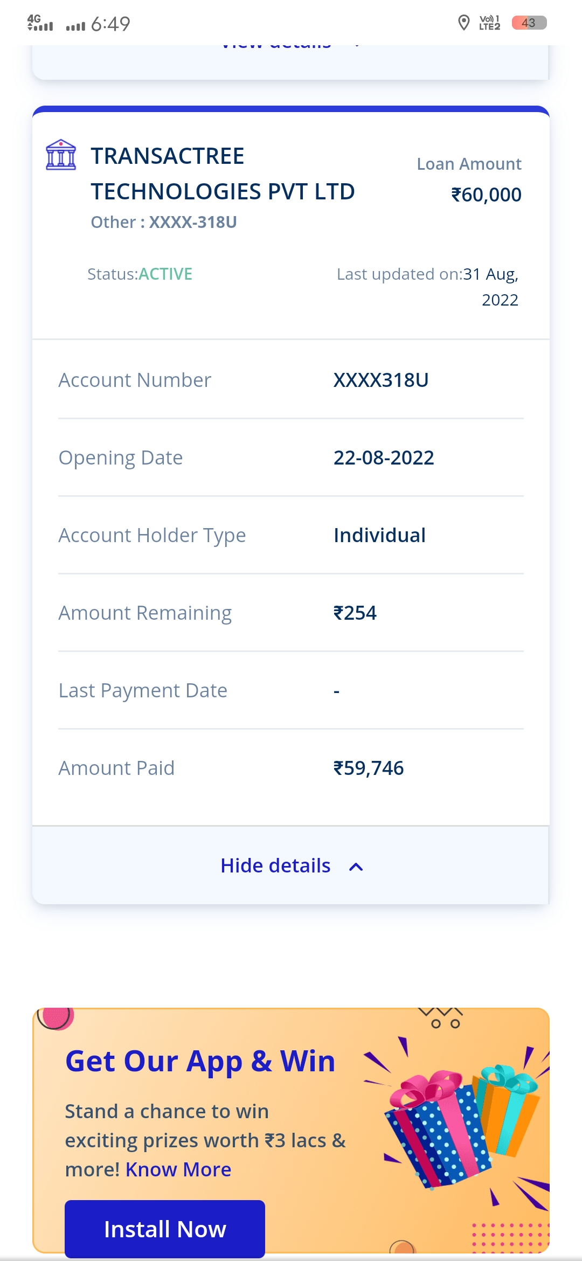582x1261 pixels.
Task: Select the ACTIVE status label
Action: coord(165,274)
